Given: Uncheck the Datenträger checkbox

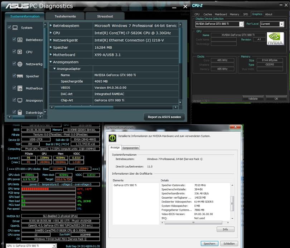Looking at the screenshot, I should (x=14, y=112).
